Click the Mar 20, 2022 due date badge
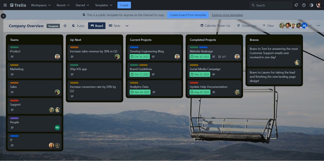This screenshot has height=161, width=324. pos(200,57)
